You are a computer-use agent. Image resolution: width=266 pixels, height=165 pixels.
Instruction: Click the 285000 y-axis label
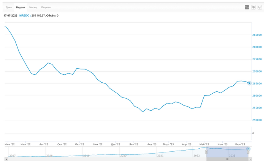[257, 35]
